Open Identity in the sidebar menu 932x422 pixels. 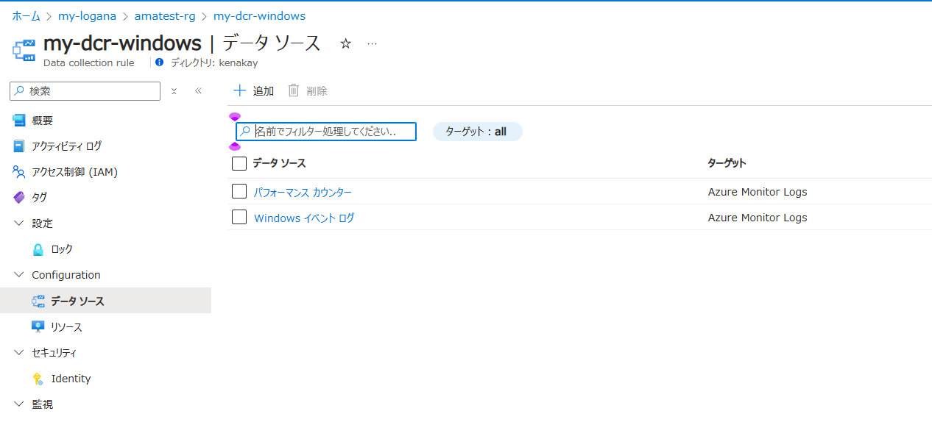coord(71,379)
